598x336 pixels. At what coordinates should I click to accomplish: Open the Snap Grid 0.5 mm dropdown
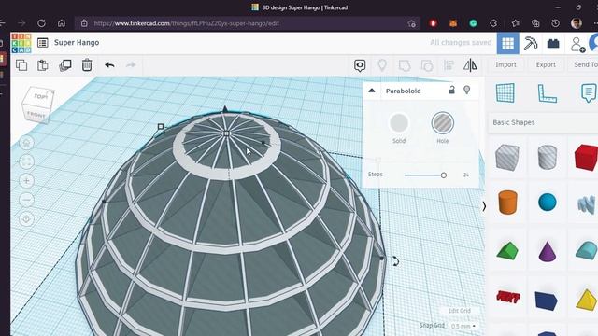463,326
